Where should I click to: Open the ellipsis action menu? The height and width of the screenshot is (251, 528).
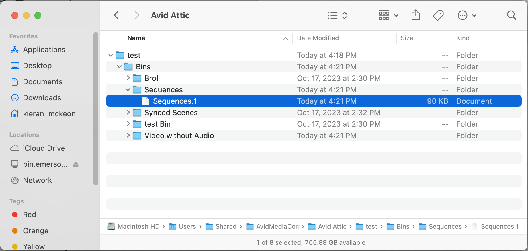click(467, 15)
